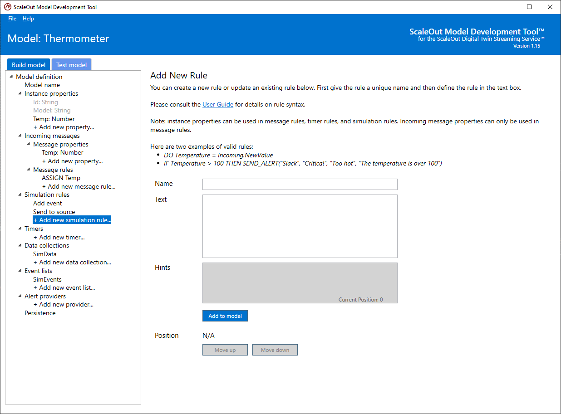The width and height of the screenshot is (561, 414).
Task: Select Persistence in the tree
Action: coord(40,313)
